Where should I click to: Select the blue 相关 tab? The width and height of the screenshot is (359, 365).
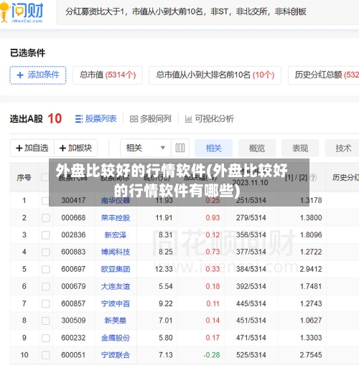[x=214, y=148]
